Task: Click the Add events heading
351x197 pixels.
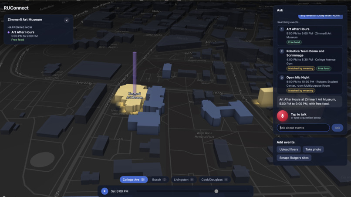Action: [x=285, y=143]
